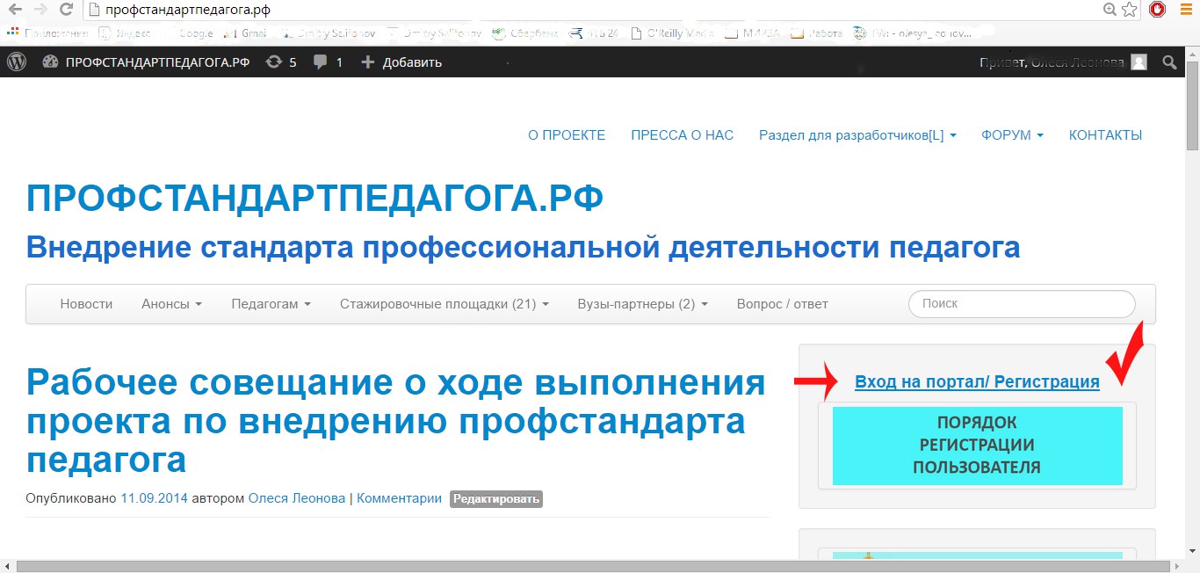Expand the ФОРУМ dropdown menu

click(1012, 135)
